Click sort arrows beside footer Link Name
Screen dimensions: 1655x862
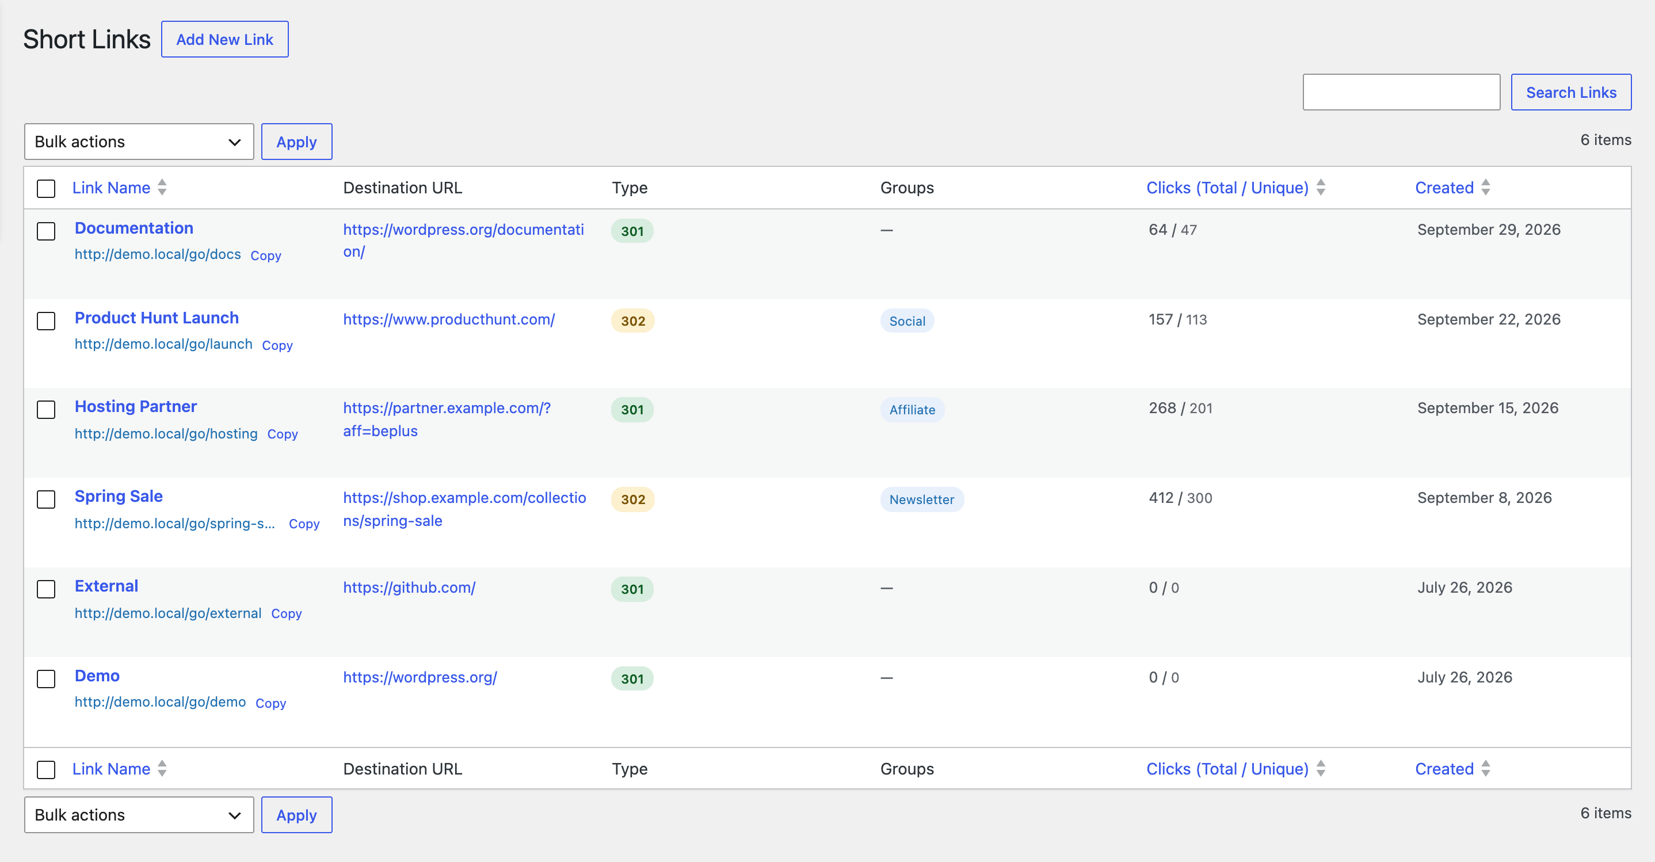162,768
